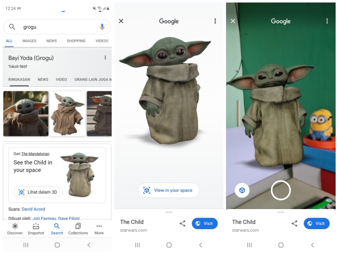338x254 pixels.
Task: Open the IMAGES tab
Action: [30, 41]
